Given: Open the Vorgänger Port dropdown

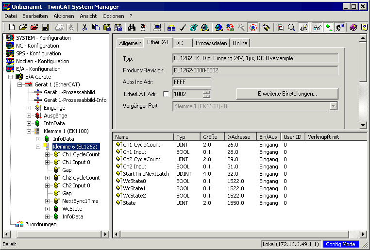Looking at the screenshot, I should pyautogui.click(x=333, y=106).
